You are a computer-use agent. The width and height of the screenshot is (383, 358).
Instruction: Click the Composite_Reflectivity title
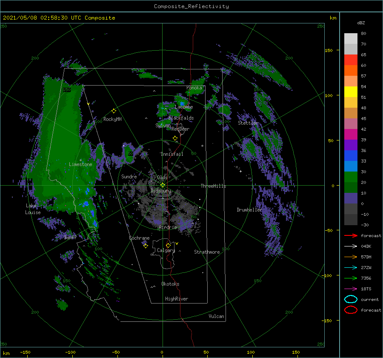point(191,6)
